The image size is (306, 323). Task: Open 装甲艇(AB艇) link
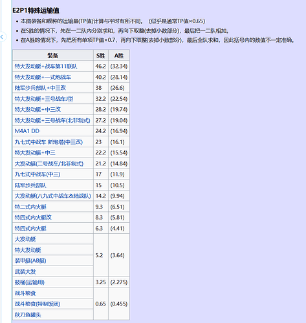(x=30, y=261)
